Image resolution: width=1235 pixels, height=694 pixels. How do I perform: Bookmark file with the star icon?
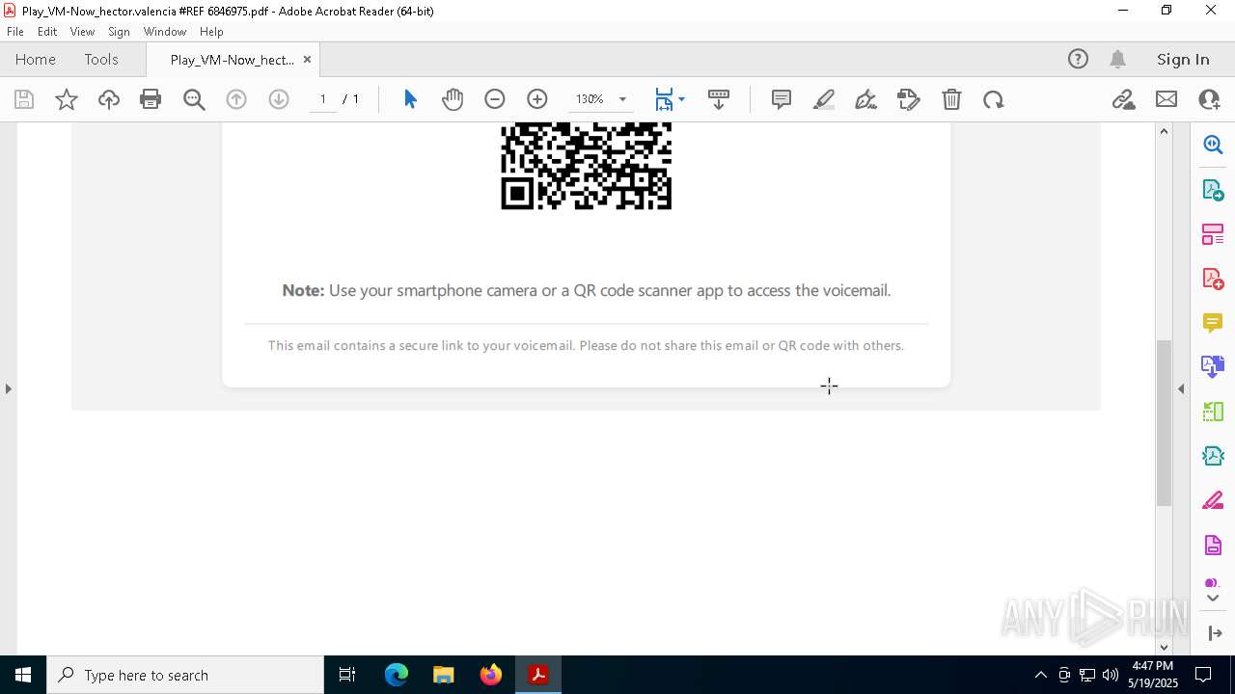click(x=67, y=99)
